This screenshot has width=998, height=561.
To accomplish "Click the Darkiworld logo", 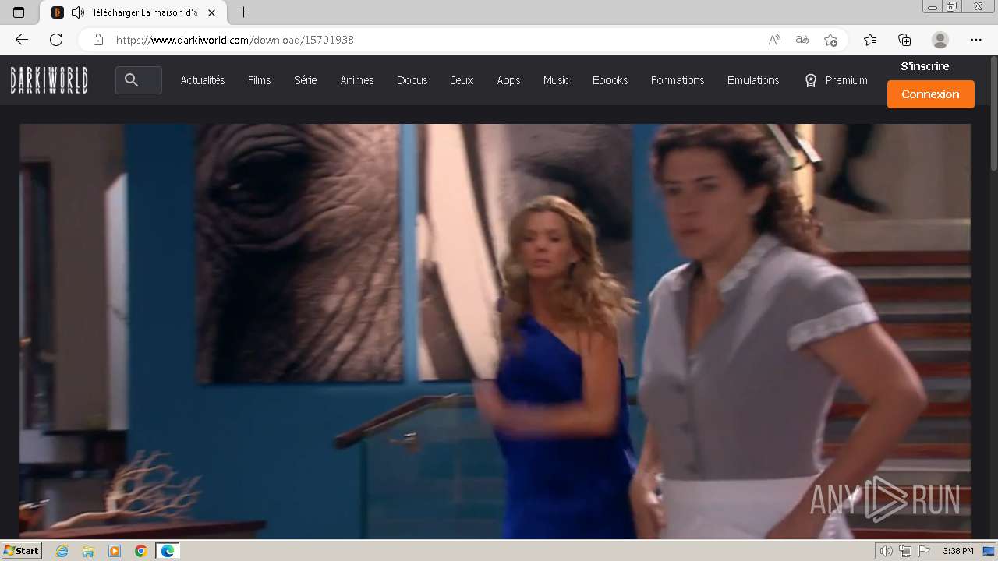I will [x=49, y=80].
